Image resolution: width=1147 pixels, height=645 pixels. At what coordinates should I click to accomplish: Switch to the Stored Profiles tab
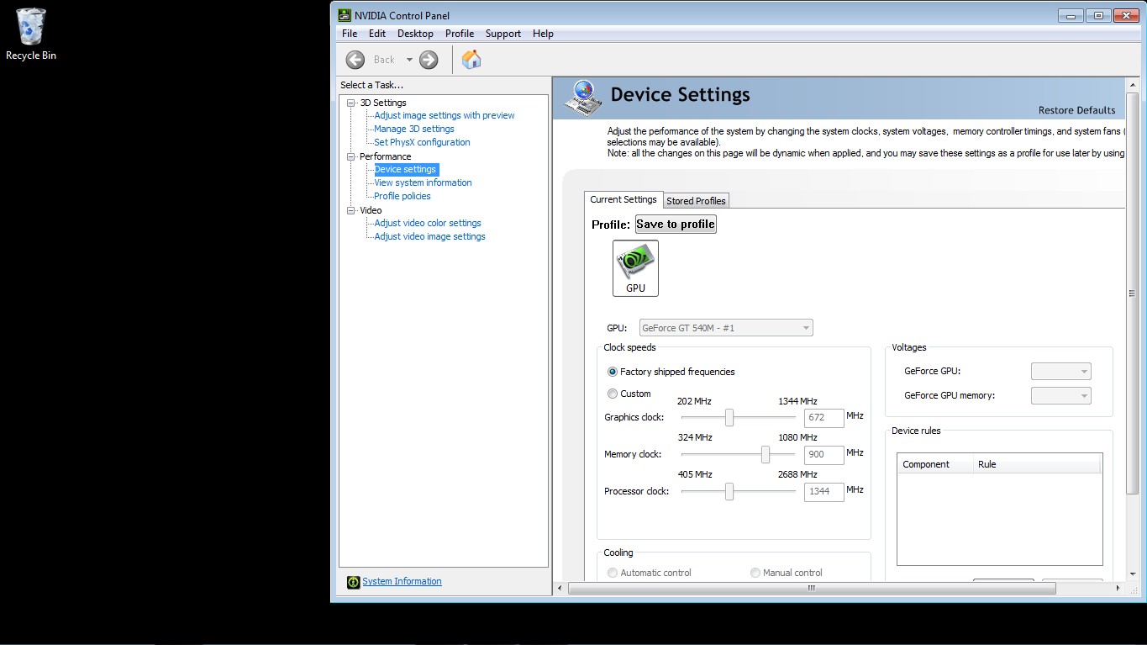click(696, 201)
